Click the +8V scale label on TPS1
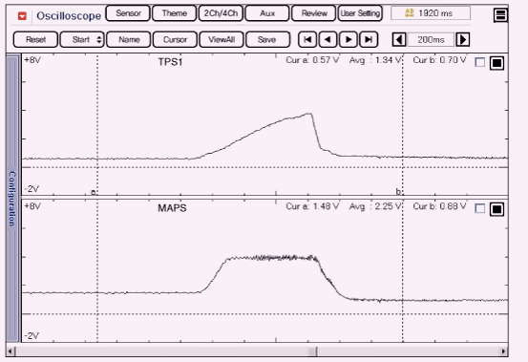Viewport: 528px width, 362px height. tap(32, 60)
